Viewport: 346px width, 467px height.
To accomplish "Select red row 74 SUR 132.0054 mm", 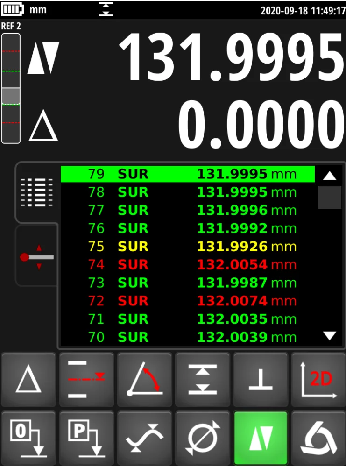I will pyautogui.click(x=188, y=265).
